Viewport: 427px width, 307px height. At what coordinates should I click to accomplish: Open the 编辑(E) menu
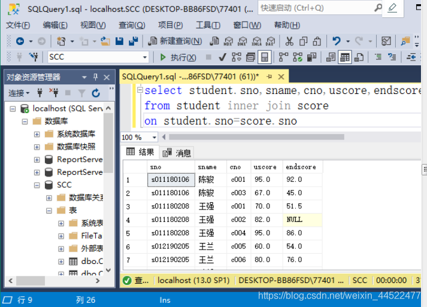coord(55,25)
